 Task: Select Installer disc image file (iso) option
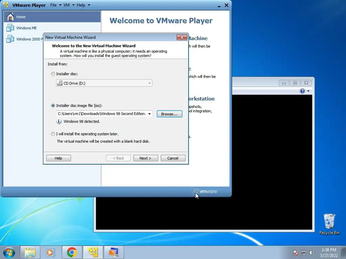click(53, 106)
